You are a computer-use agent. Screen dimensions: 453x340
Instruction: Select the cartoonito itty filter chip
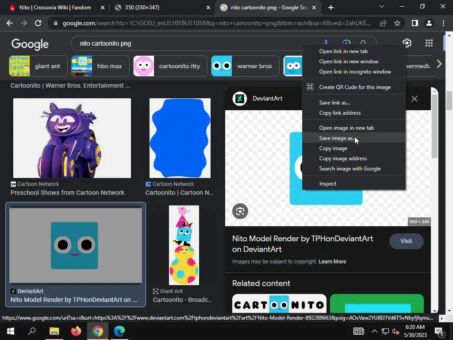[170, 66]
